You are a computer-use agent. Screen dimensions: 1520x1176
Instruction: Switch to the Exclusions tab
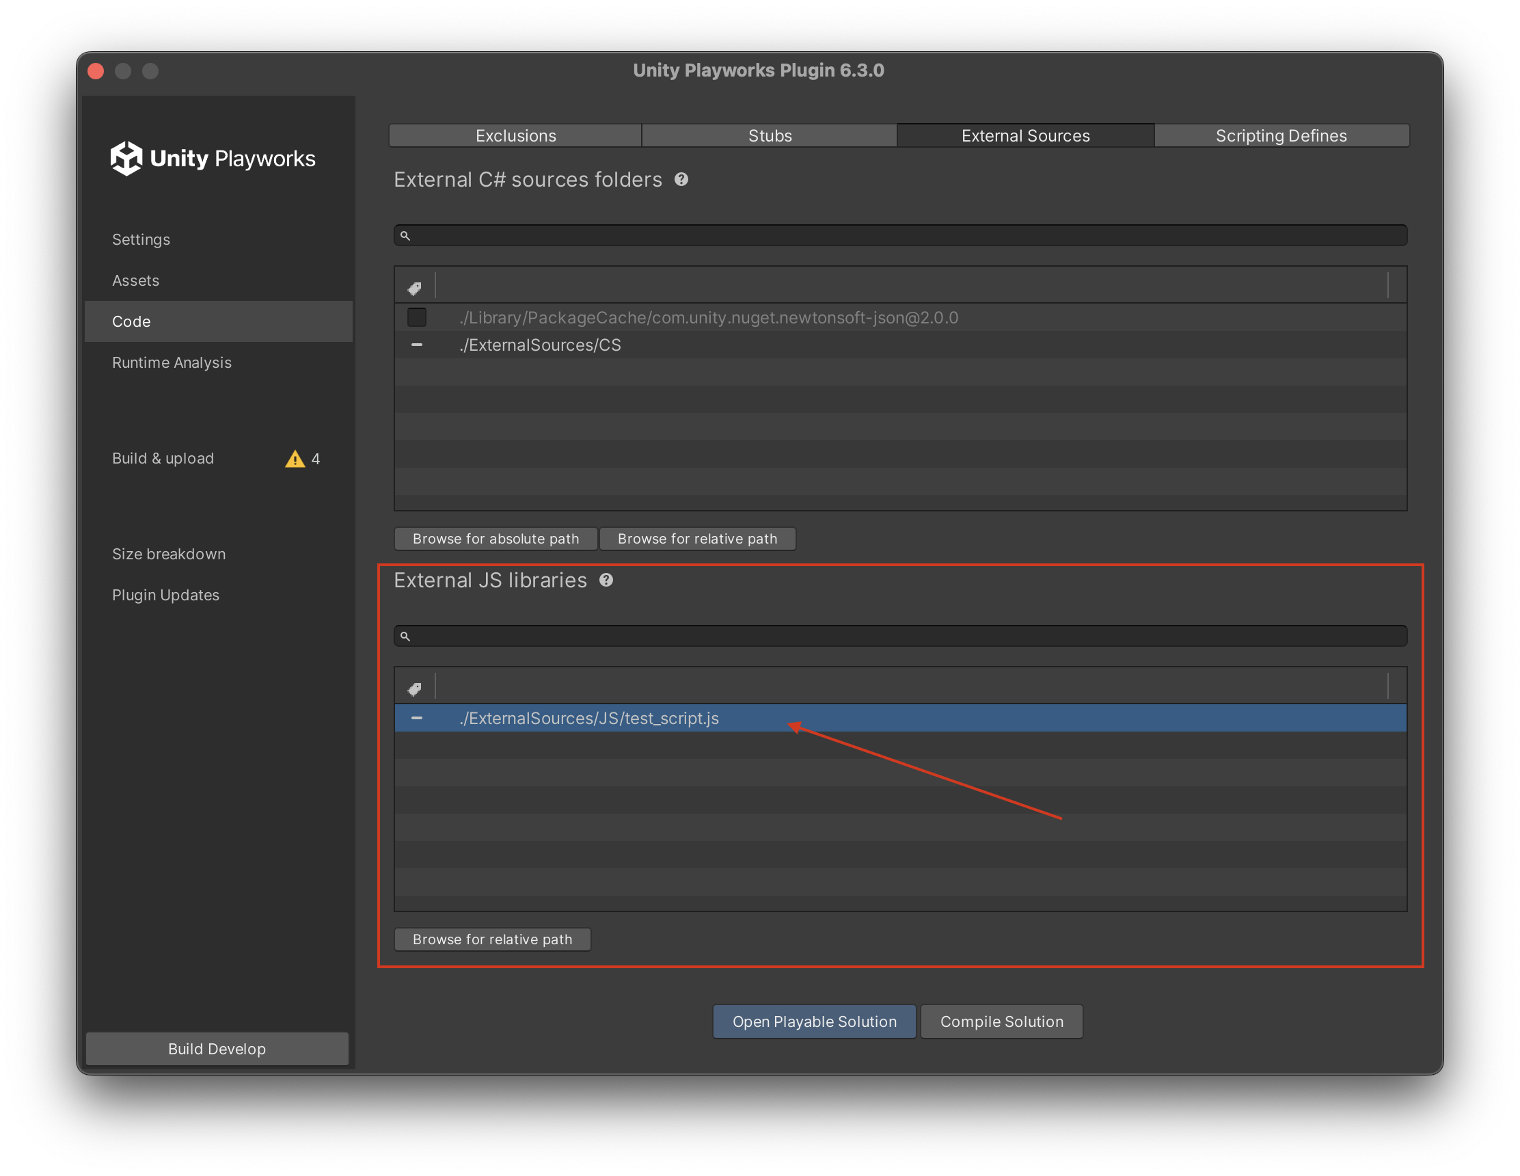click(x=516, y=136)
